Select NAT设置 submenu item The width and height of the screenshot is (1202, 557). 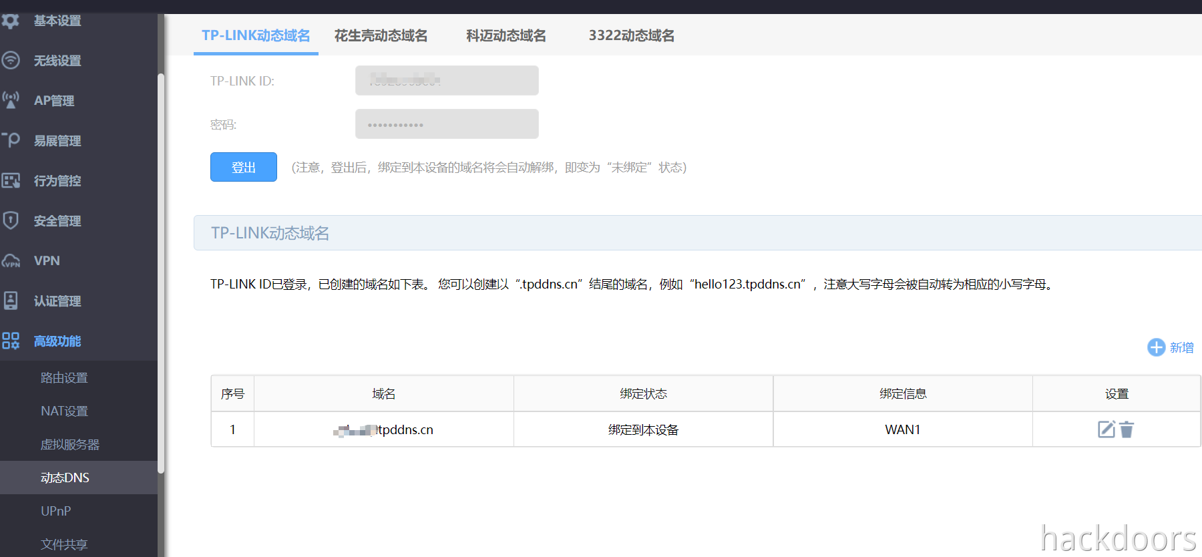click(79, 411)
